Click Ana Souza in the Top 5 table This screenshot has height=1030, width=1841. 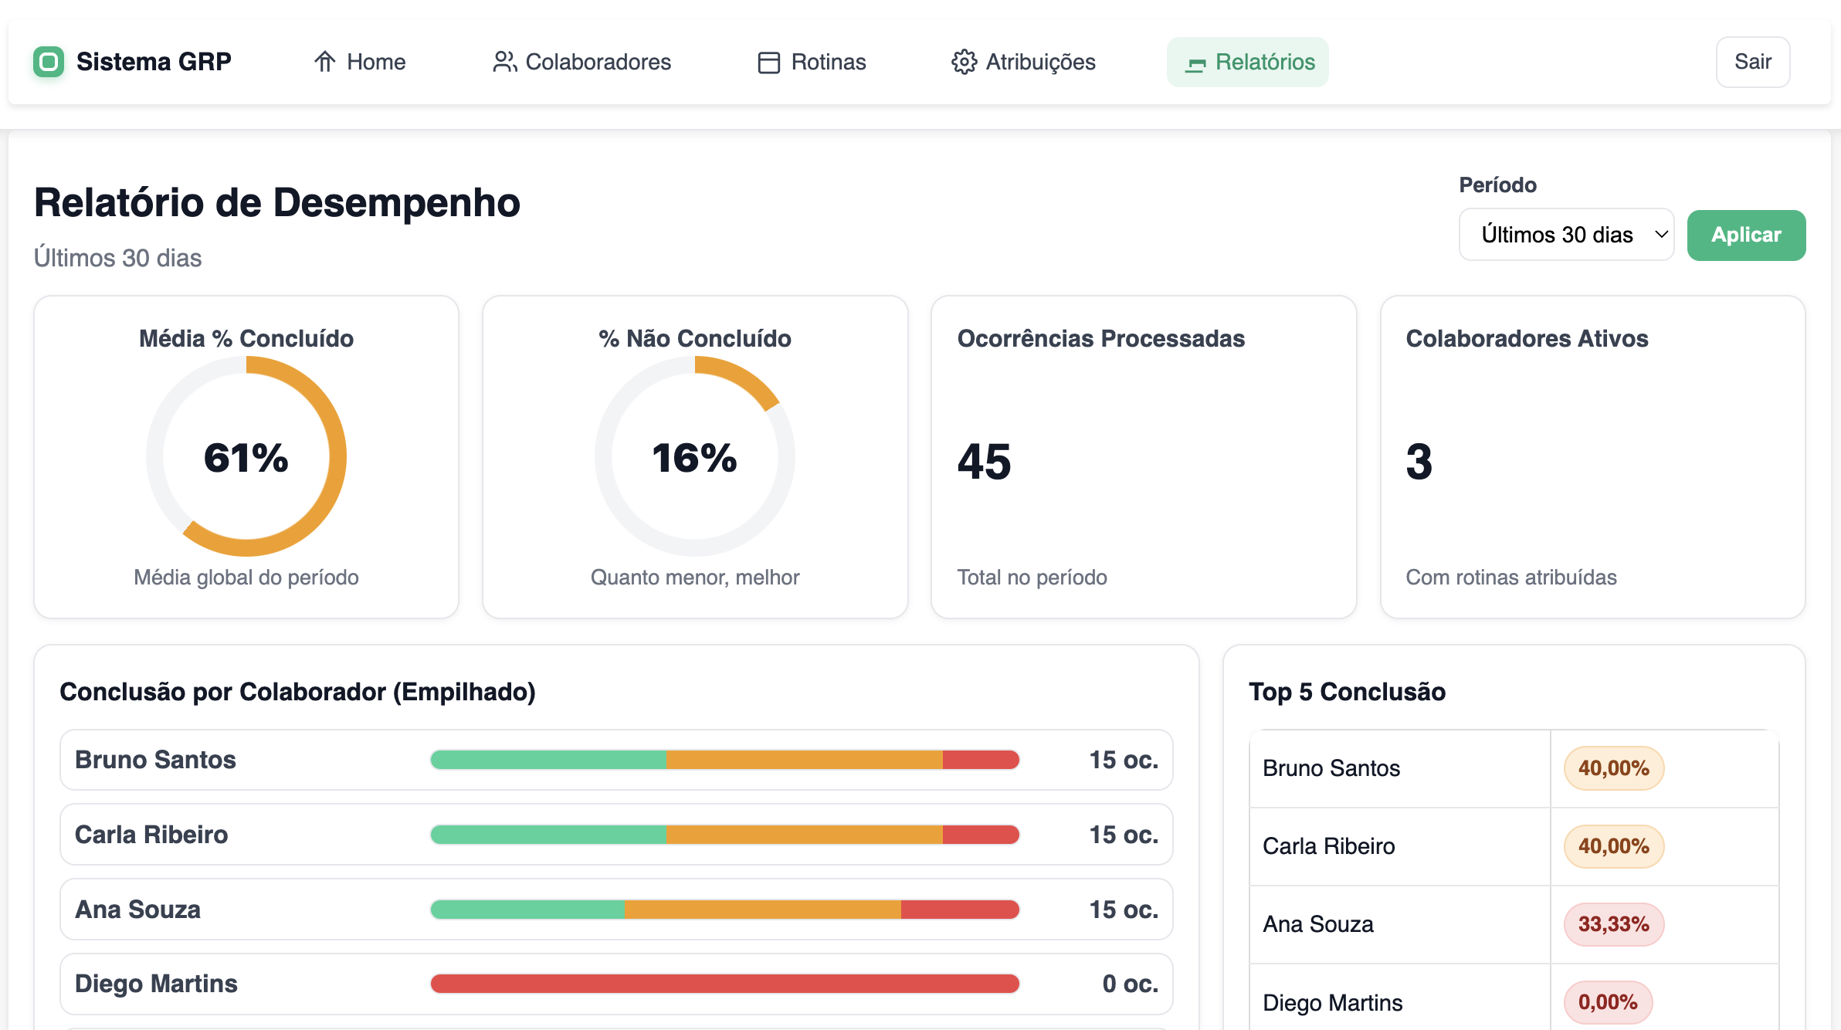pyautogui.click(x=1317, y=923)
